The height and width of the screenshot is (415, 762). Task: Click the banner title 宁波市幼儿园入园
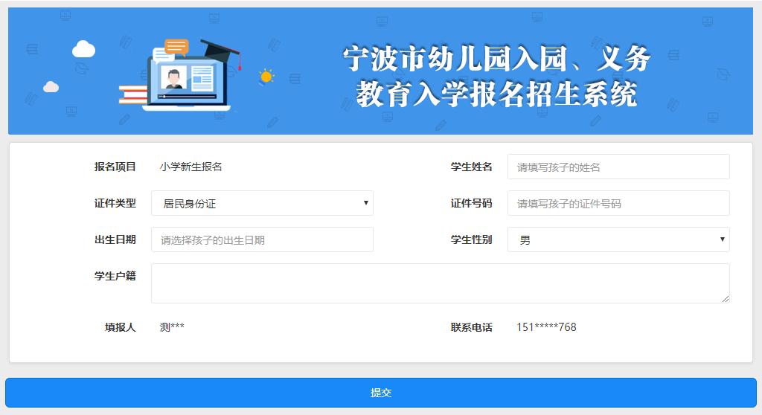click(x=455, y=59)
